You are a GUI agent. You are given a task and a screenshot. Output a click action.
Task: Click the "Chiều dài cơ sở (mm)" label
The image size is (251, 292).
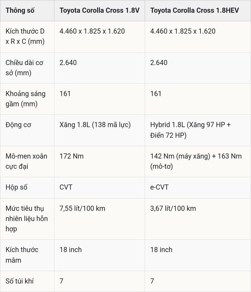24,68
